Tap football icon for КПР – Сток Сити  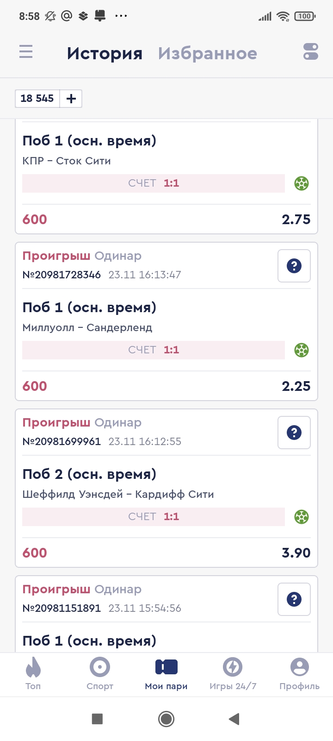point(302,183)
